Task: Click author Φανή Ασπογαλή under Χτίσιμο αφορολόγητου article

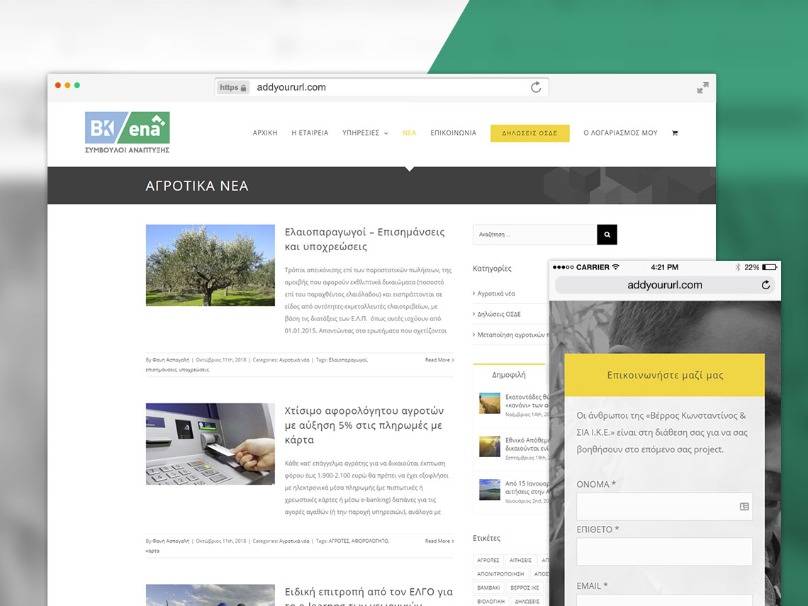Action: point(171,541)
